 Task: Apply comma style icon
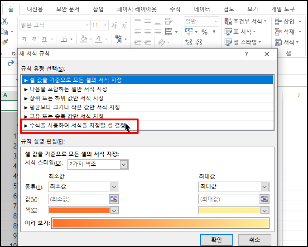214,31
